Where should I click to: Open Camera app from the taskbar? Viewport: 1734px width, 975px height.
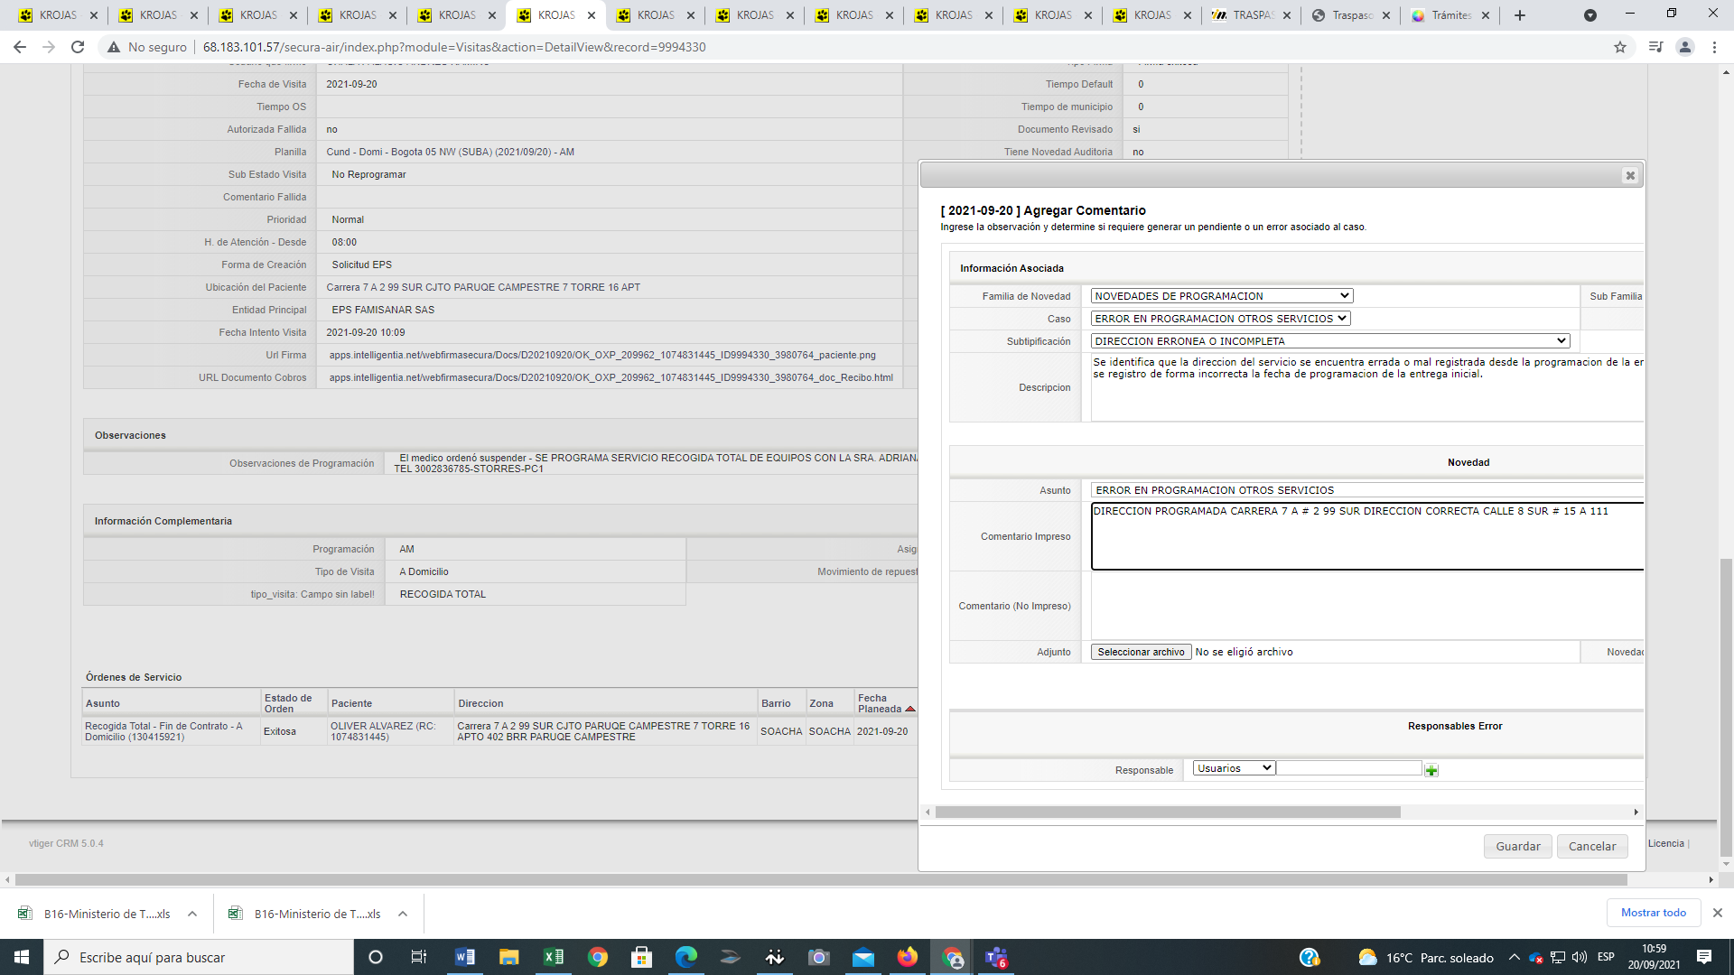pyautogui.click(x=819, y=957)
